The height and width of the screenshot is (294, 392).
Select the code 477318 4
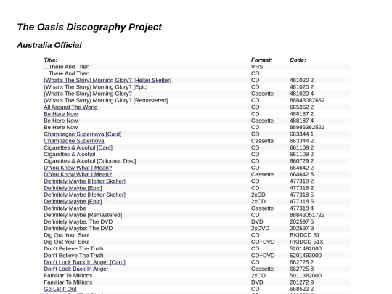(x=301, y=208)
